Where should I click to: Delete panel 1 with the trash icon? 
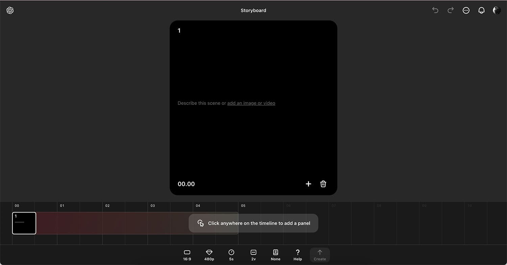(x=323, y=184)
